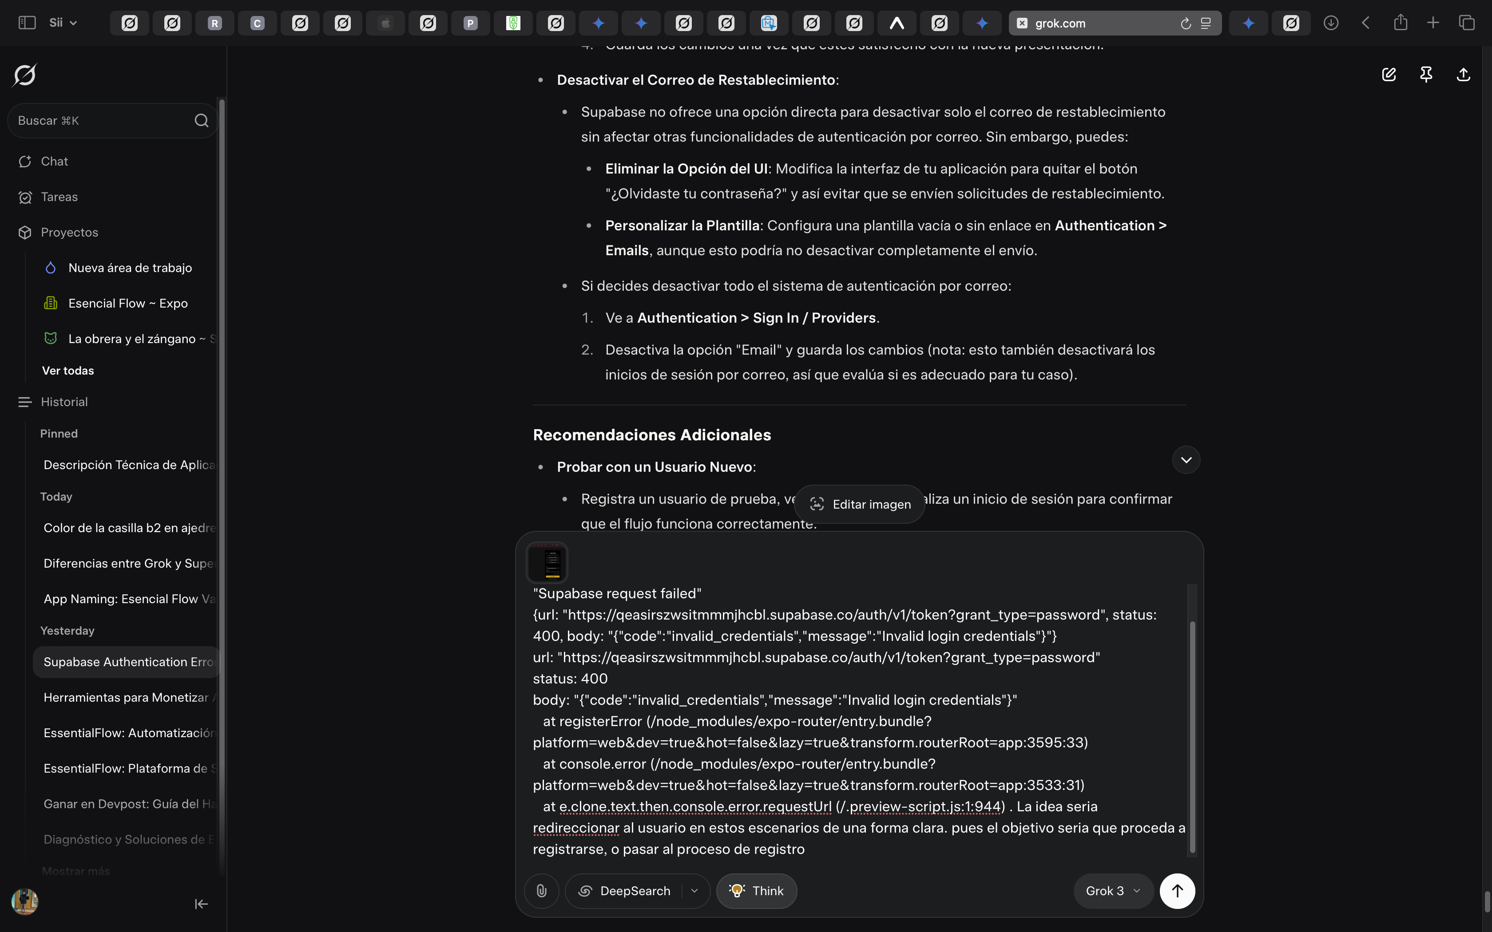The height and width of the screenshot is (932, 1492).
Task: Open new chat compose icon
Action: [x=1389, y=75]
